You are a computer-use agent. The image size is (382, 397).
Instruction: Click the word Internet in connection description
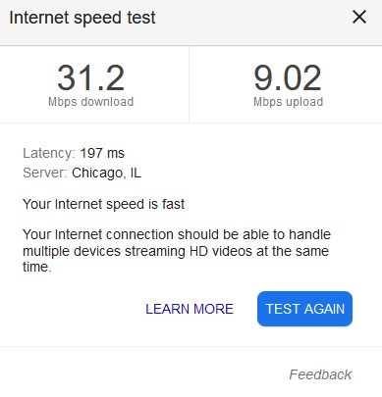click(x=79, y=234)
